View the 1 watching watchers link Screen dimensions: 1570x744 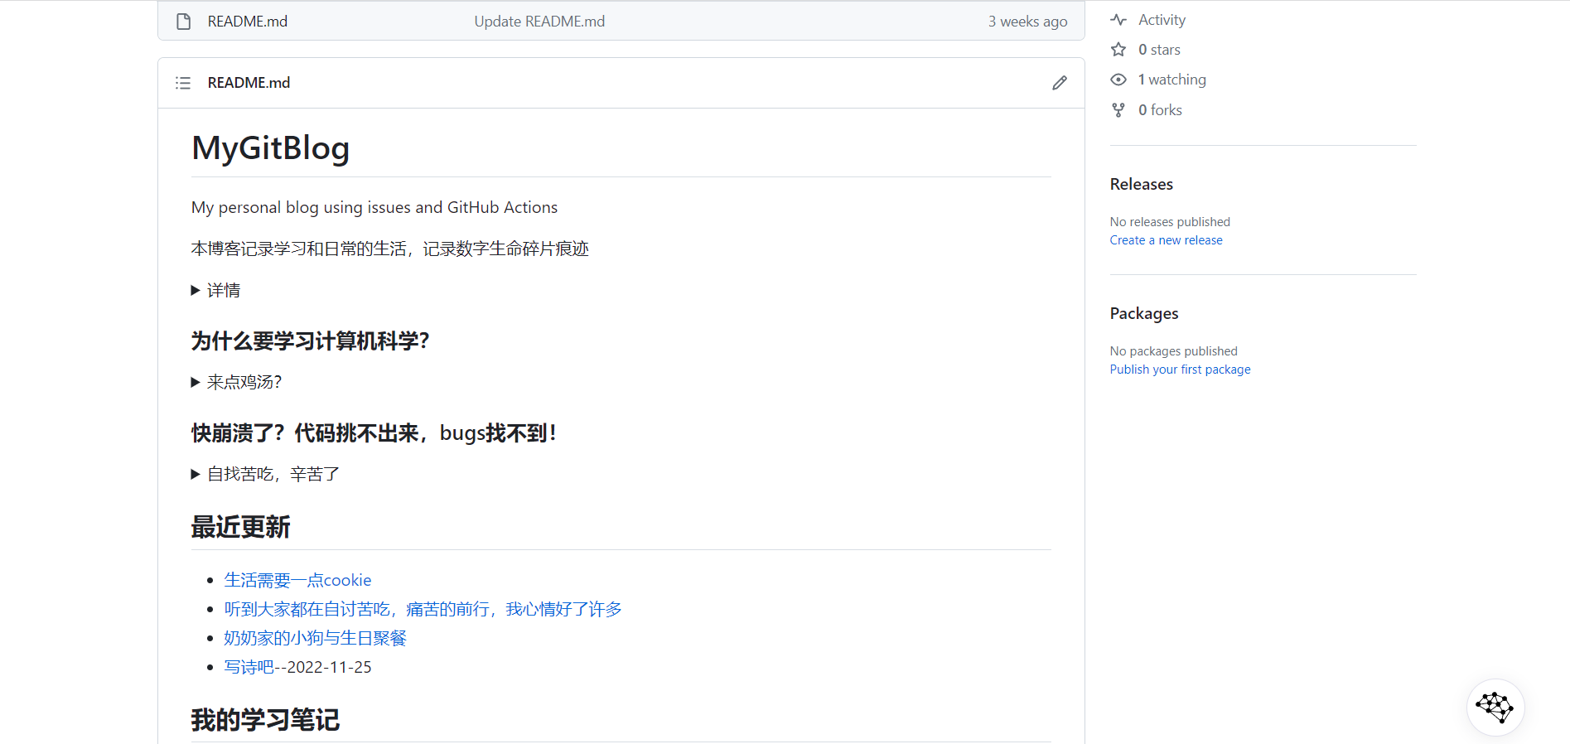coord(1171,80)
